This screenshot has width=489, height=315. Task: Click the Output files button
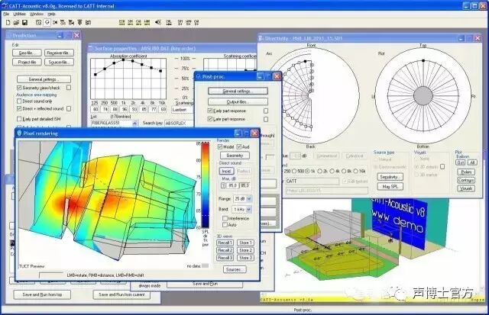238,101
